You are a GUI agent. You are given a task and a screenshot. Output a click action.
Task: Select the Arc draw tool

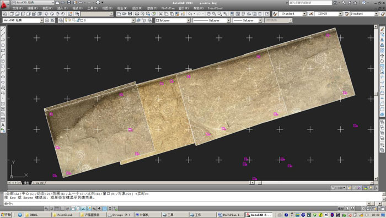(3, 56)
